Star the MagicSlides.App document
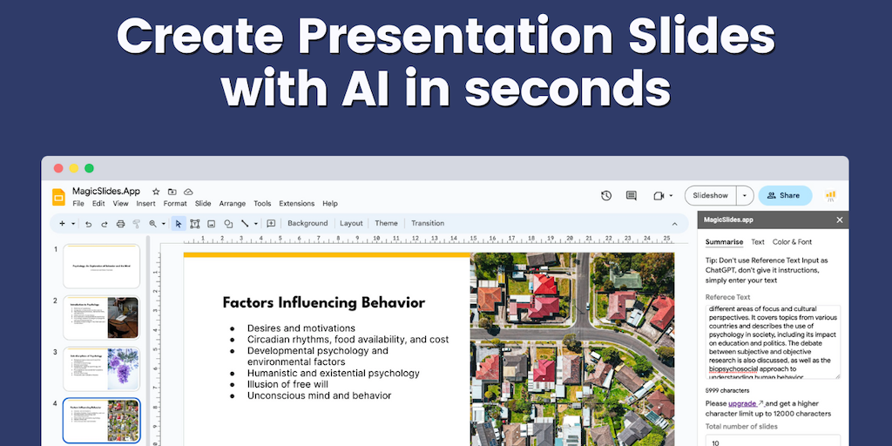The height and width of the screenshot is (446, 892). 156,191
